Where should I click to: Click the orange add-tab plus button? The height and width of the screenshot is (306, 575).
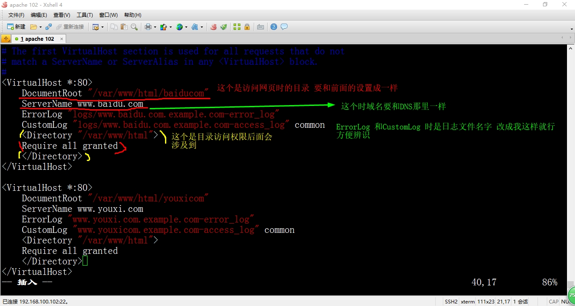tap(6, 39)
